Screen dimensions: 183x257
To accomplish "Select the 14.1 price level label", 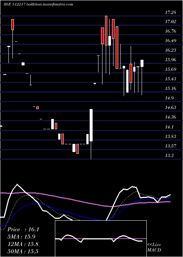I will coord(169,127).
